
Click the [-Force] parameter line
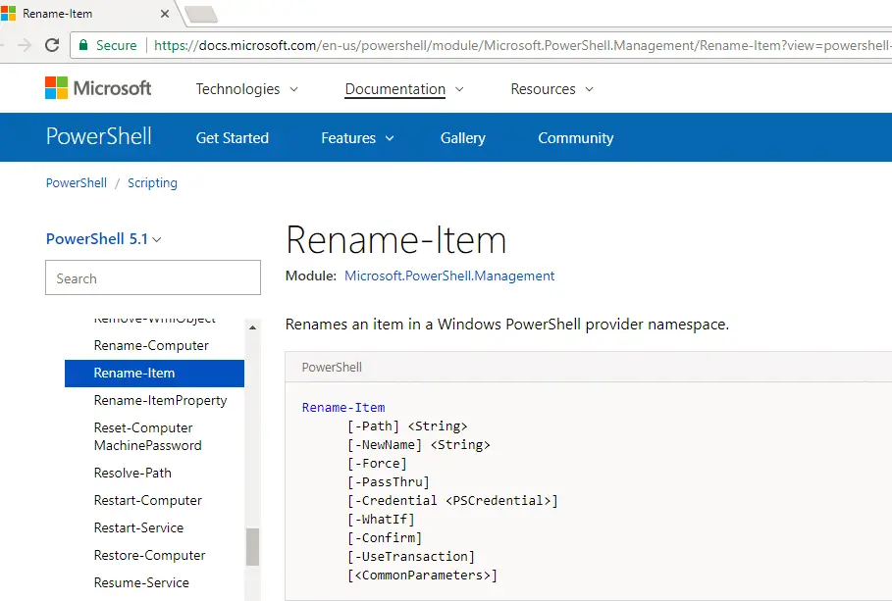[x=377, y=464]
